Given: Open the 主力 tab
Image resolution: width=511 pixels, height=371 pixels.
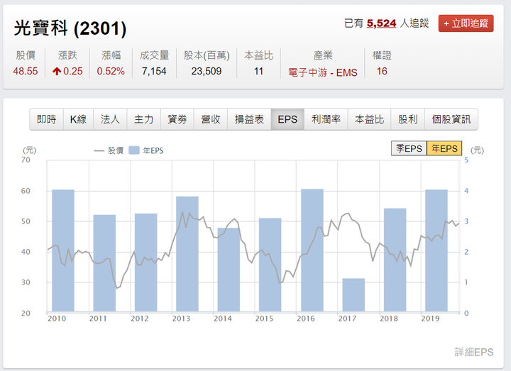Looking at the screenshot, I should (x=143, y=119).
